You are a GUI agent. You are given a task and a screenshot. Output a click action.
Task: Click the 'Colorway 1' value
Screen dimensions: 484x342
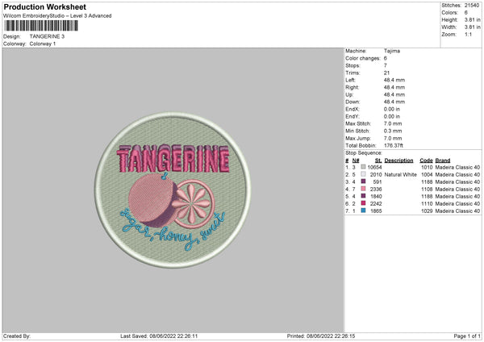[43, 44]
